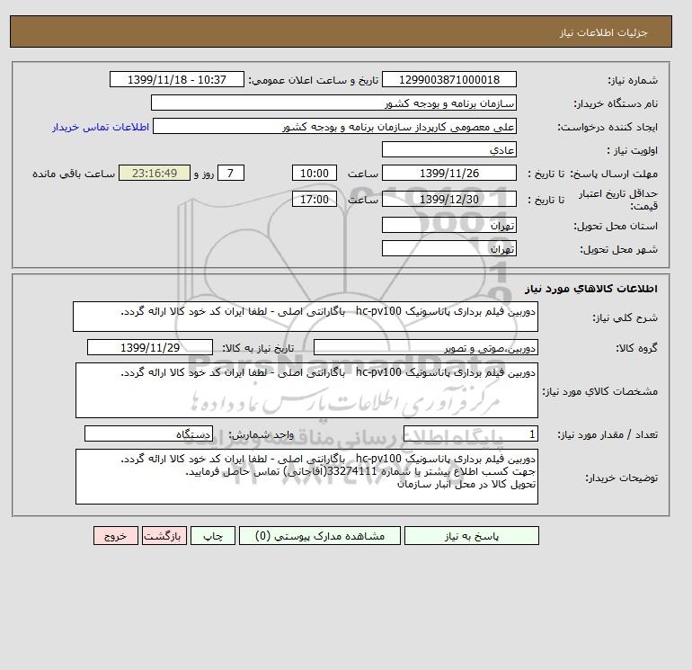
Task: Click the deadline time field 10:00
Action: click(x=315, y=174)
